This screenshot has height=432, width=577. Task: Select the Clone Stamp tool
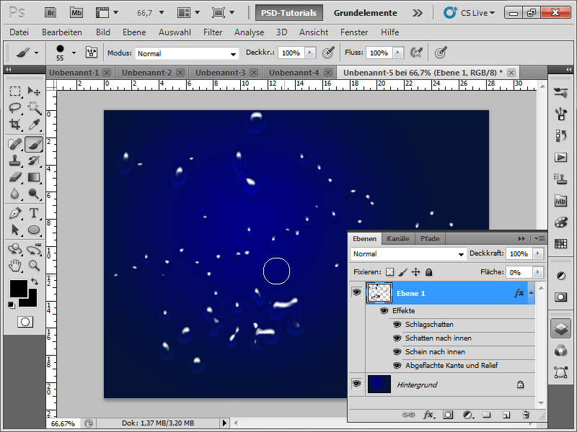click(15, 161)
